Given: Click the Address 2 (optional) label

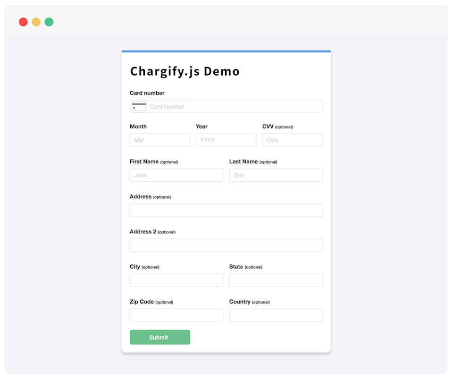Looking at the screenshot, I should (152, 231).
